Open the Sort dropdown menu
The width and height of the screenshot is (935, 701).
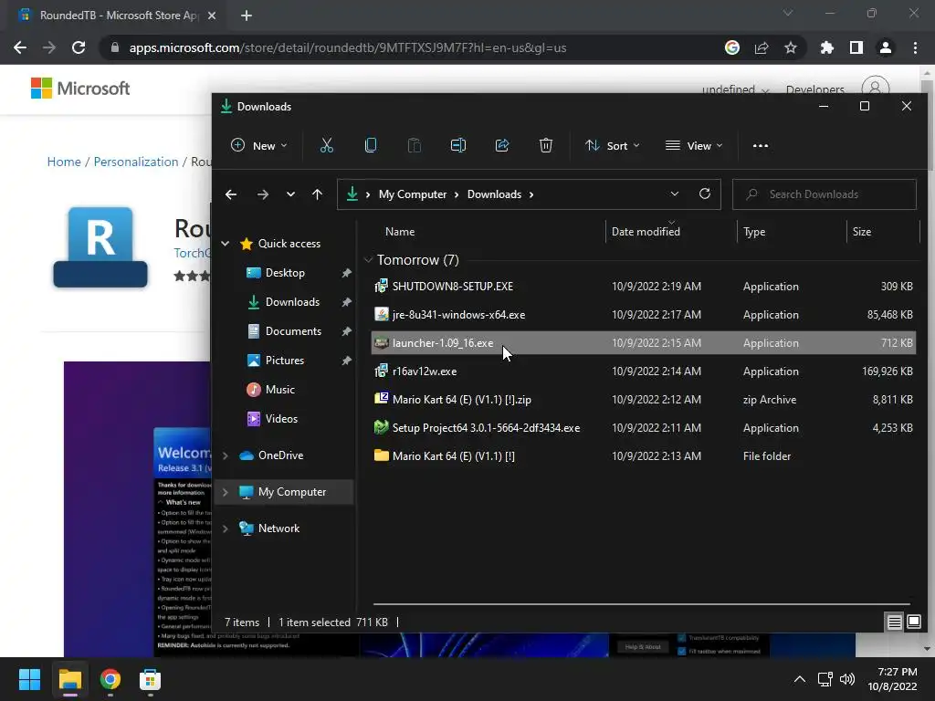(612, 145)
